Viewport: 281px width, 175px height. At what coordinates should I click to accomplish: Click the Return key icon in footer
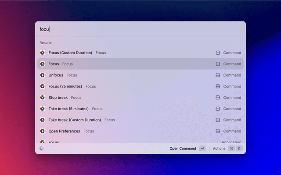point(202,148)
